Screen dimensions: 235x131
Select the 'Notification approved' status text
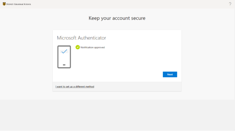point(93,47)
